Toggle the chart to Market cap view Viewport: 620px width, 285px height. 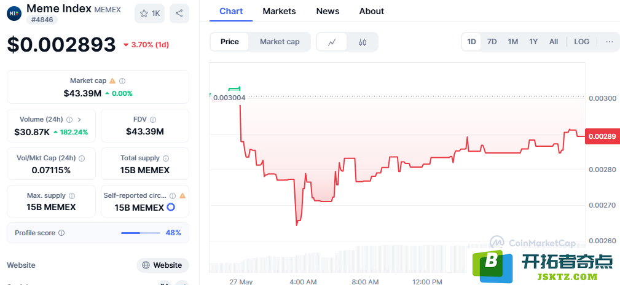280,42
